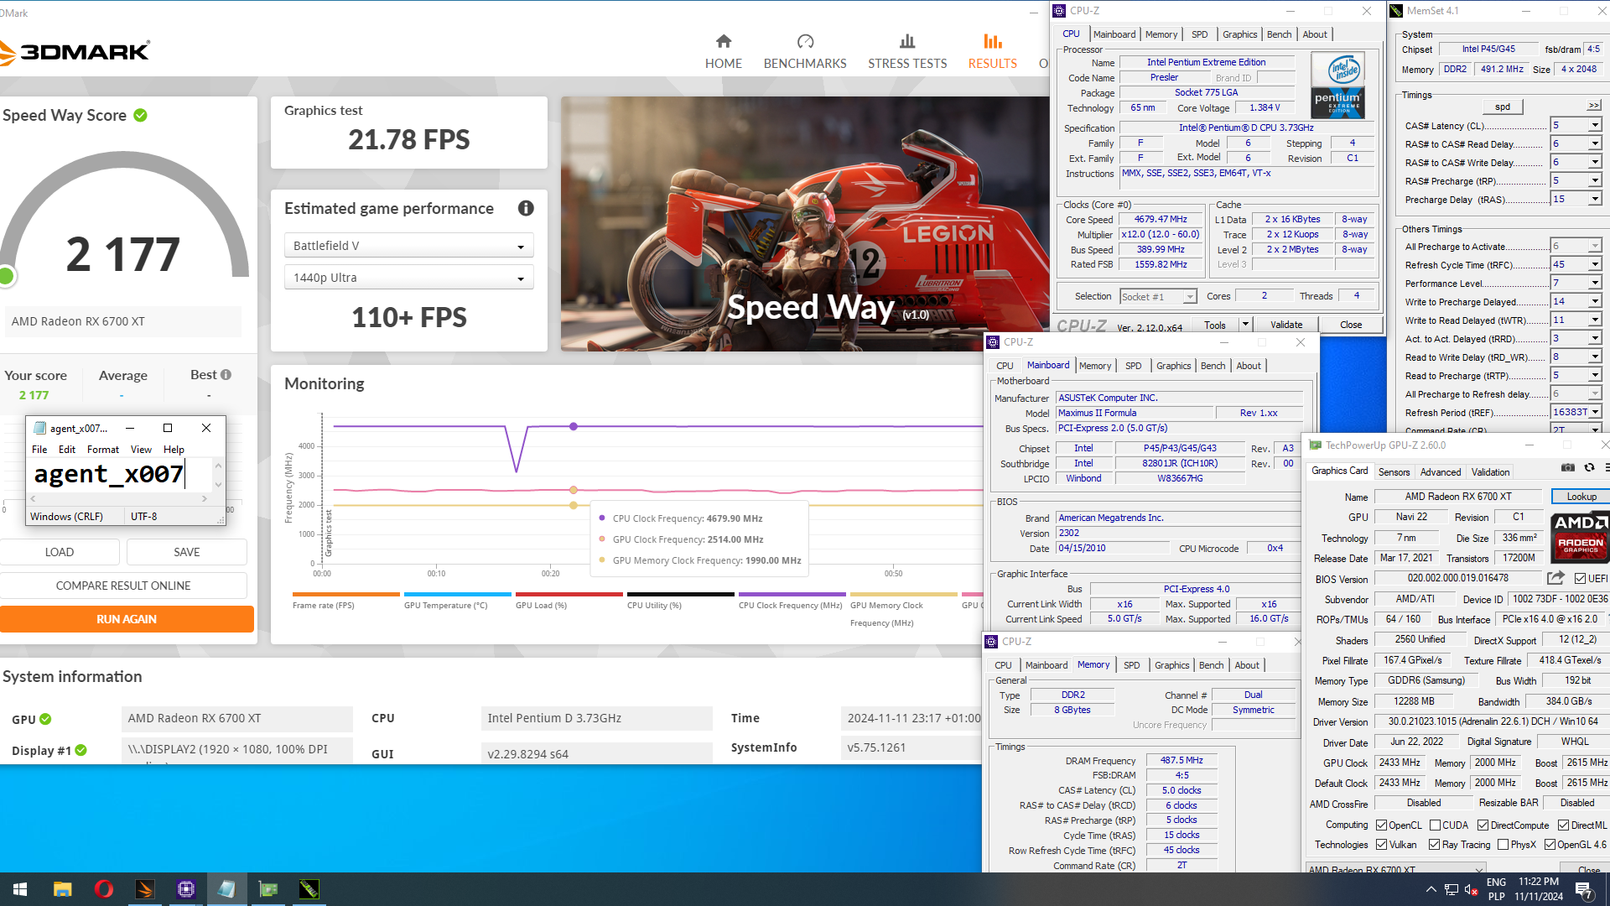Viewport: 1610px width, 906px height.
Task: Click COMPARE RESULT ONLINE button
Action: click(123, 586)
